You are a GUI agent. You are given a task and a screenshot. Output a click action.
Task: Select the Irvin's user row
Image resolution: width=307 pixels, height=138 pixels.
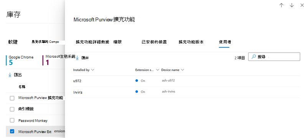point(187,92)
